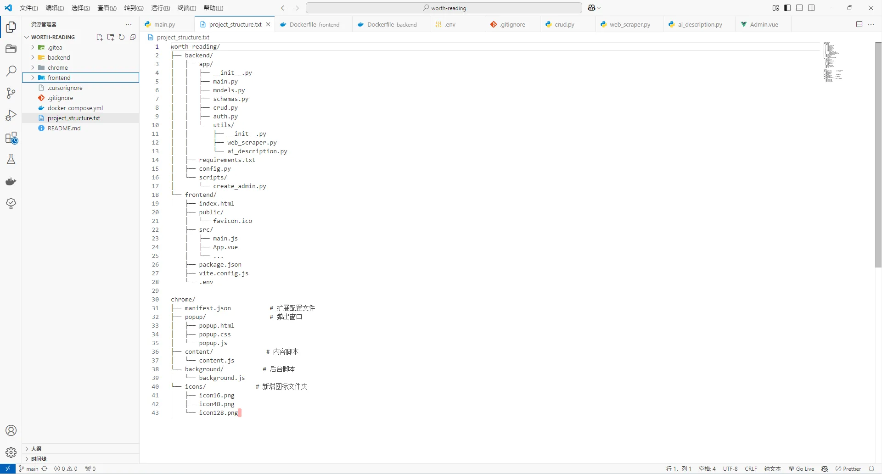Change CRLF line ending setting
882x474 pixels.
click(751, 468)
